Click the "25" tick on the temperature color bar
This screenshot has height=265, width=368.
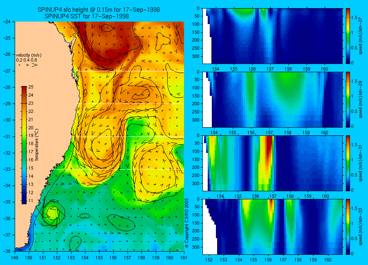click(x=31, y=87)
